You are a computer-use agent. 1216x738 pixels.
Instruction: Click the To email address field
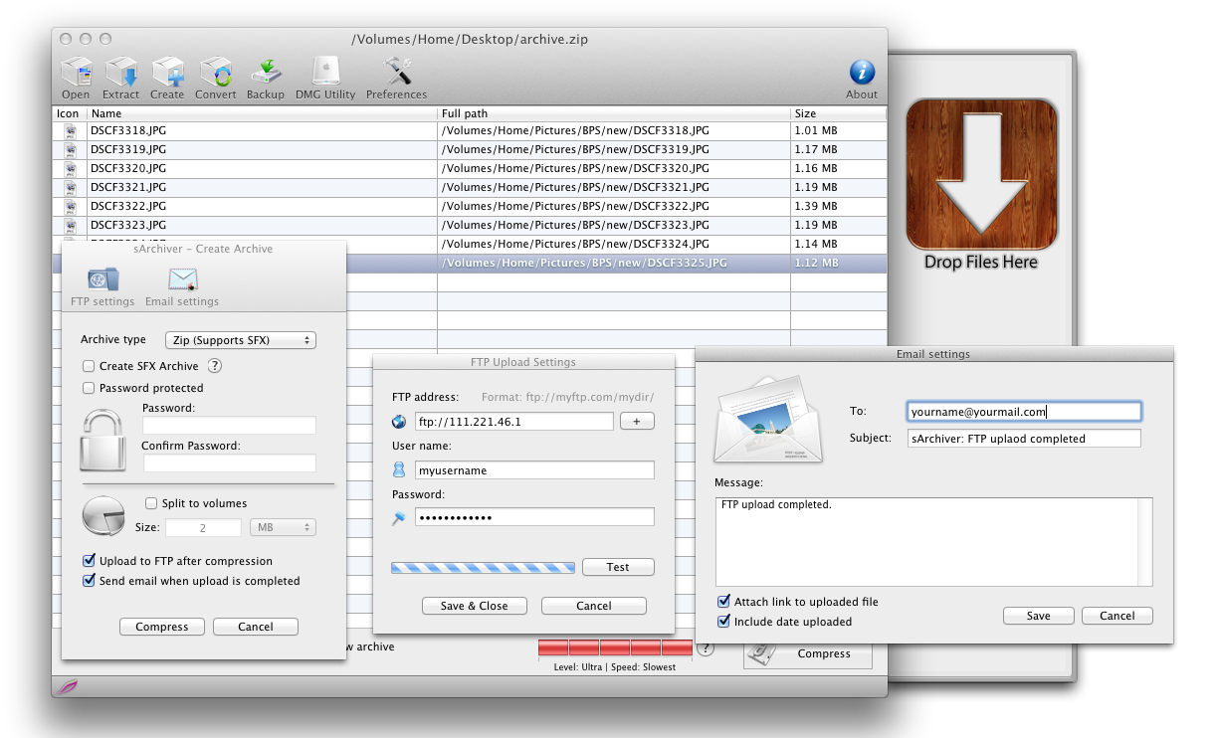1024,411
